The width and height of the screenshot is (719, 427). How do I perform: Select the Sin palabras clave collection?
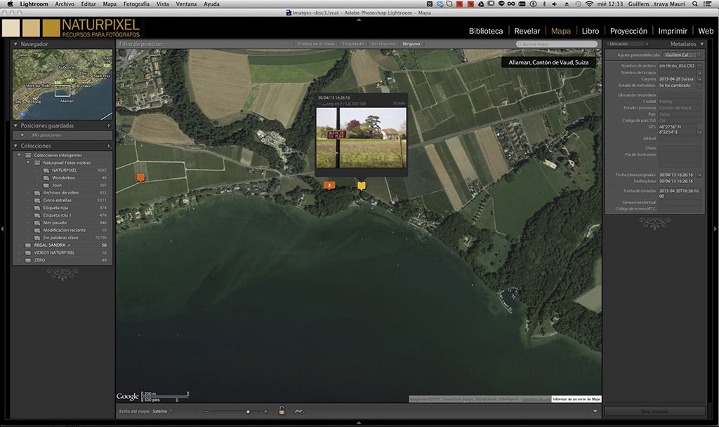(60, 238)
